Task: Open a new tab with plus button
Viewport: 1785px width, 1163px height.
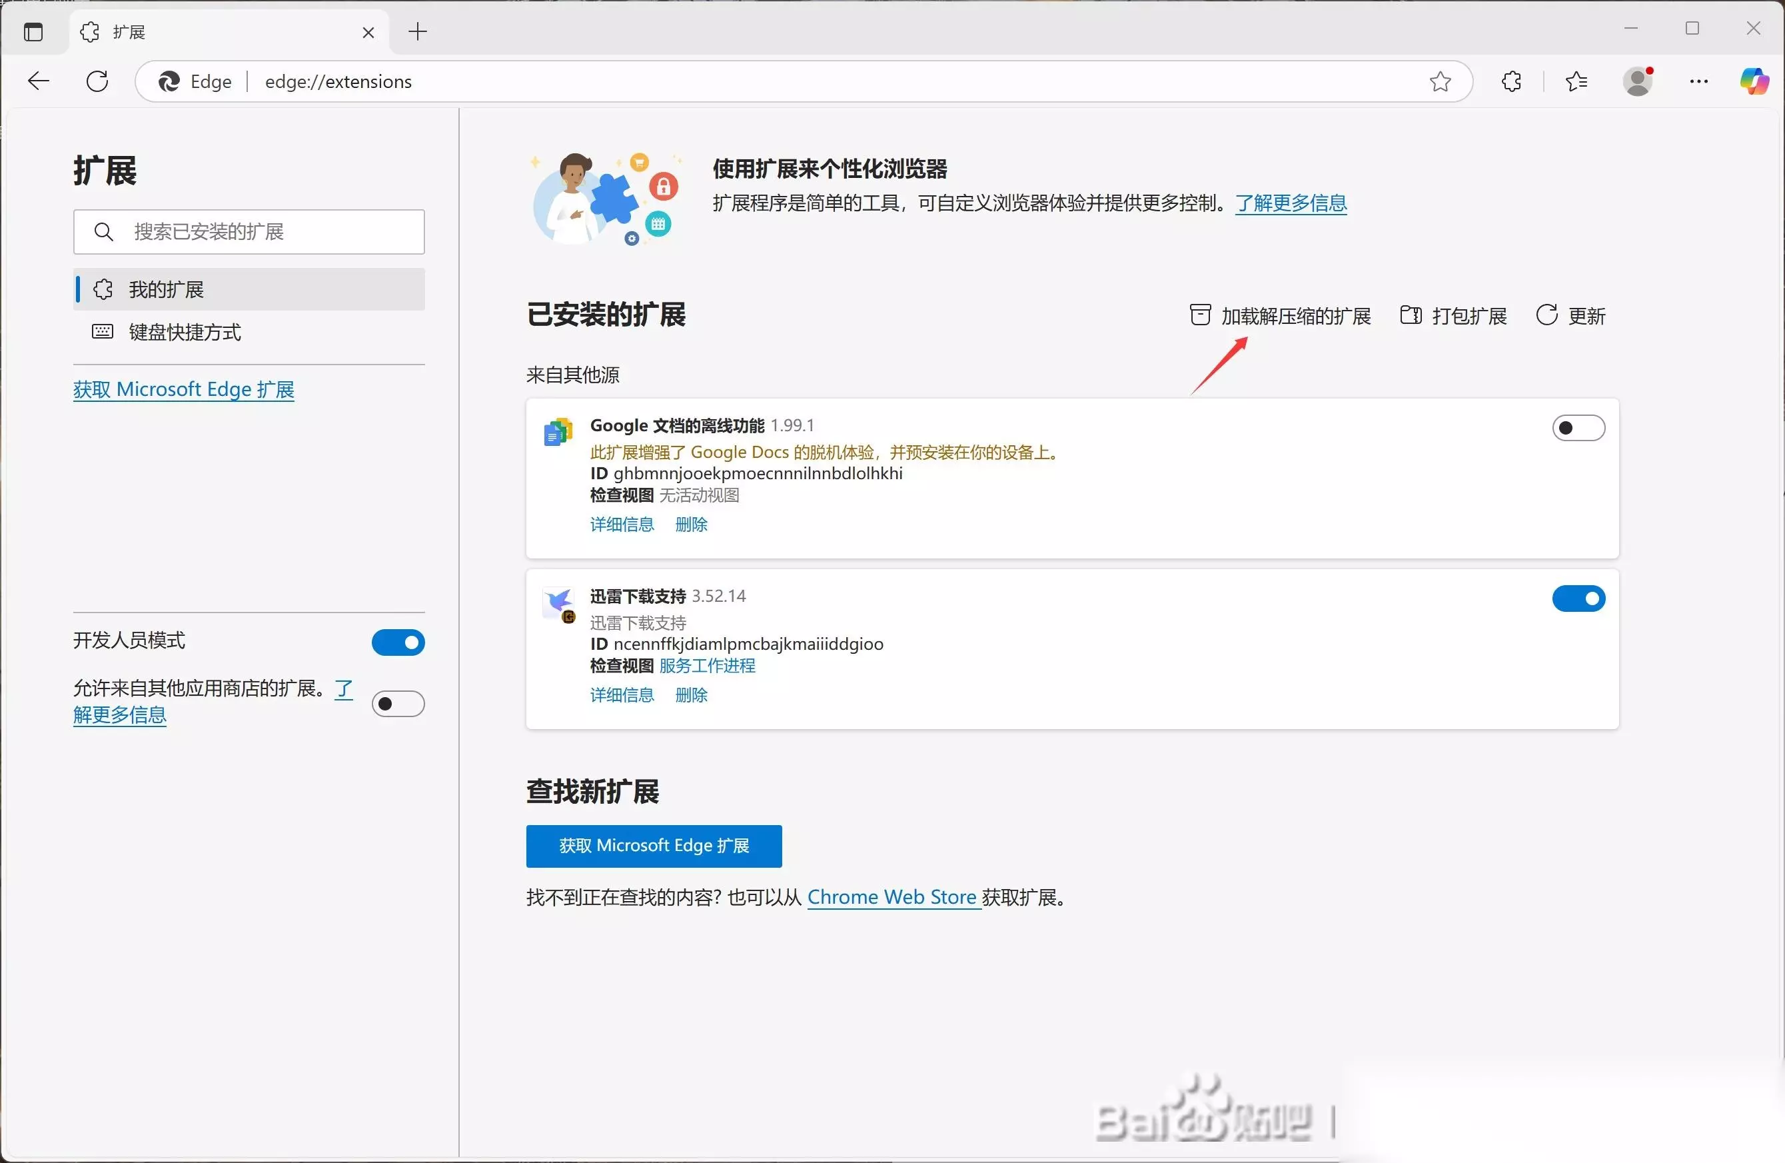Action: pyautogui.click(x=418, y=31)
